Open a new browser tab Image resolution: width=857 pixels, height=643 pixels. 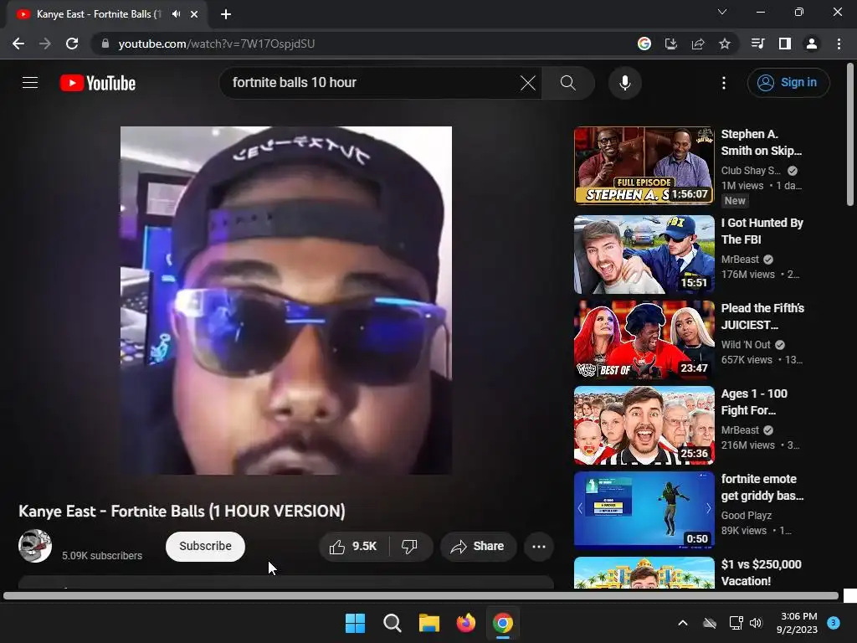[226, 14]
